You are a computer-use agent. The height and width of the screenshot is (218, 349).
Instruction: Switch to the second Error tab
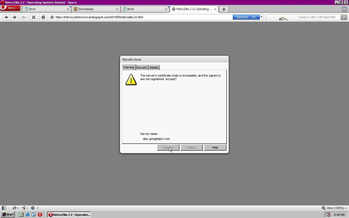[145, 9]
